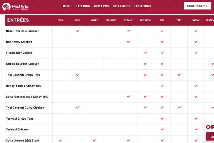The image size is (214, 143).
Task: Click General Tso's Crispy Tofu shellfish checkmark
Action: click(145, 97)
